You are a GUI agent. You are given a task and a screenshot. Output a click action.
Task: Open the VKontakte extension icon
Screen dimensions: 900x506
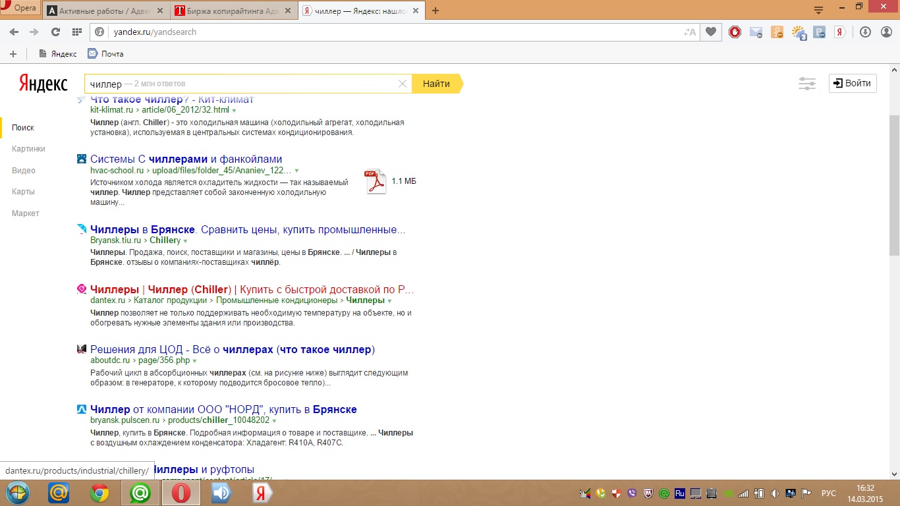(x=820, y=32)
